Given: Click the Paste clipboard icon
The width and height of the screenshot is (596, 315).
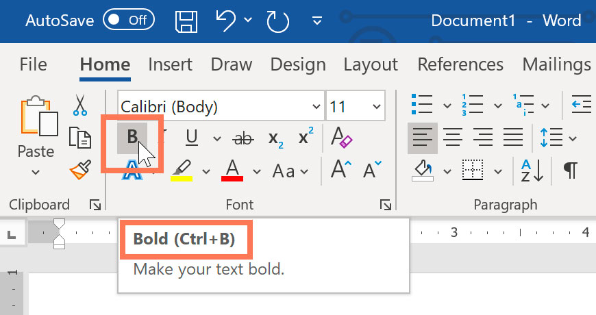Looking at the screenshot, I should 40,116.
